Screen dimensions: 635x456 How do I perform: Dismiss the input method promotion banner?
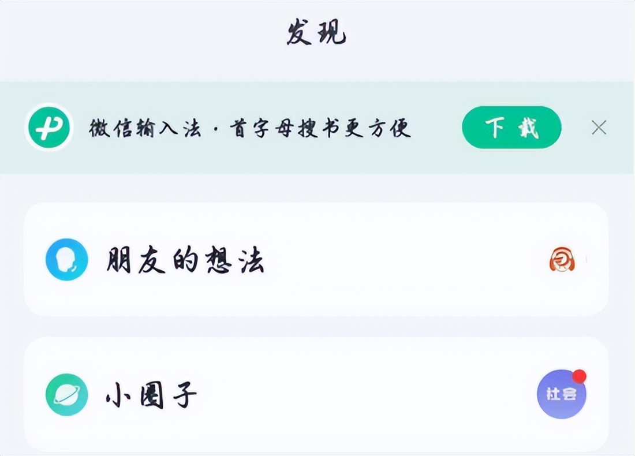(x=600, y=128)
